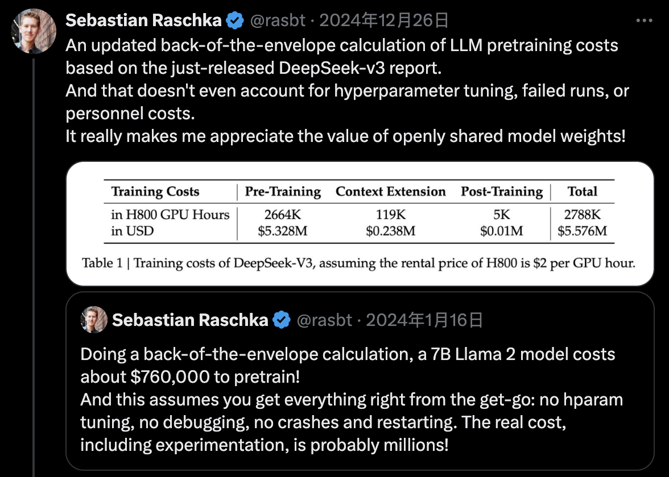Click the verified badge in the quoted tweet
The height and width of the screenshot is (477, 669).
[281, 320]
